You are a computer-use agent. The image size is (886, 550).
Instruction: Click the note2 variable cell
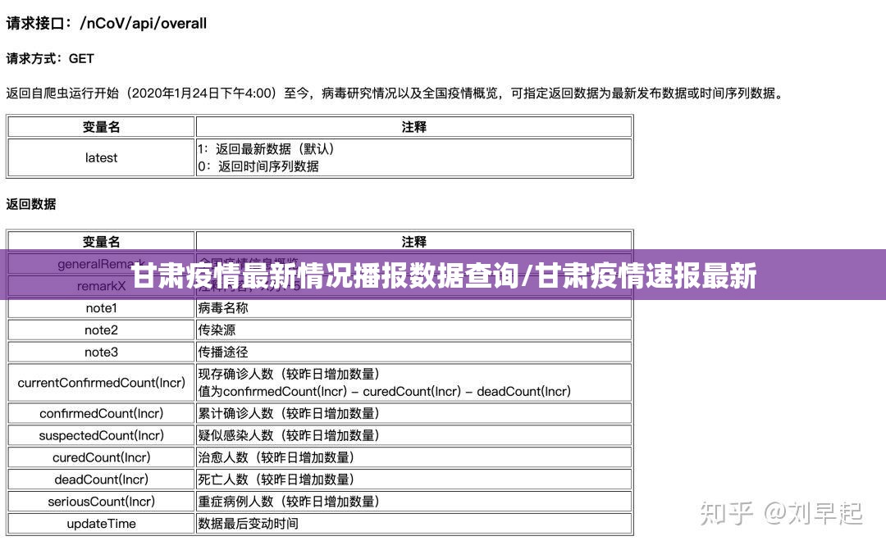pyautogui.click(x=101, y=330)
